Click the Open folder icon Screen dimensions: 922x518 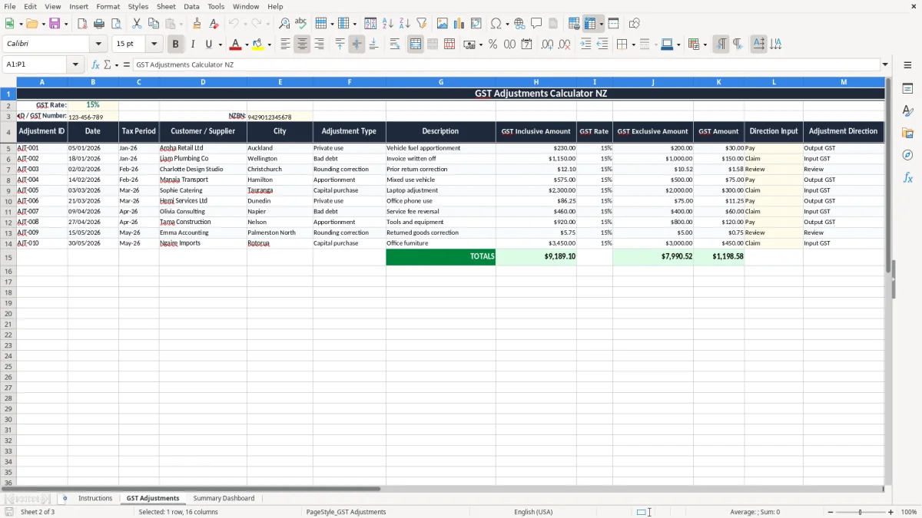(x=31, y=24)
